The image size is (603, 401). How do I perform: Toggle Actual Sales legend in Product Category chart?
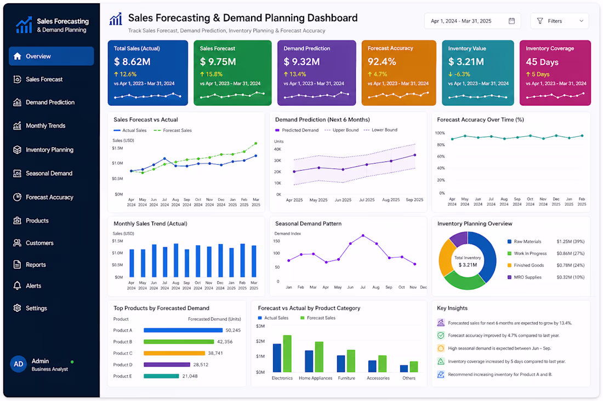(273, 318)
